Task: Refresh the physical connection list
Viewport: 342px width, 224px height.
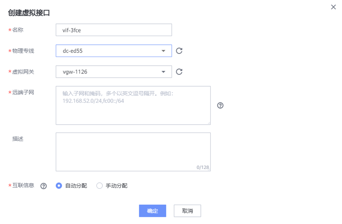Action: (x=179, y=51)
